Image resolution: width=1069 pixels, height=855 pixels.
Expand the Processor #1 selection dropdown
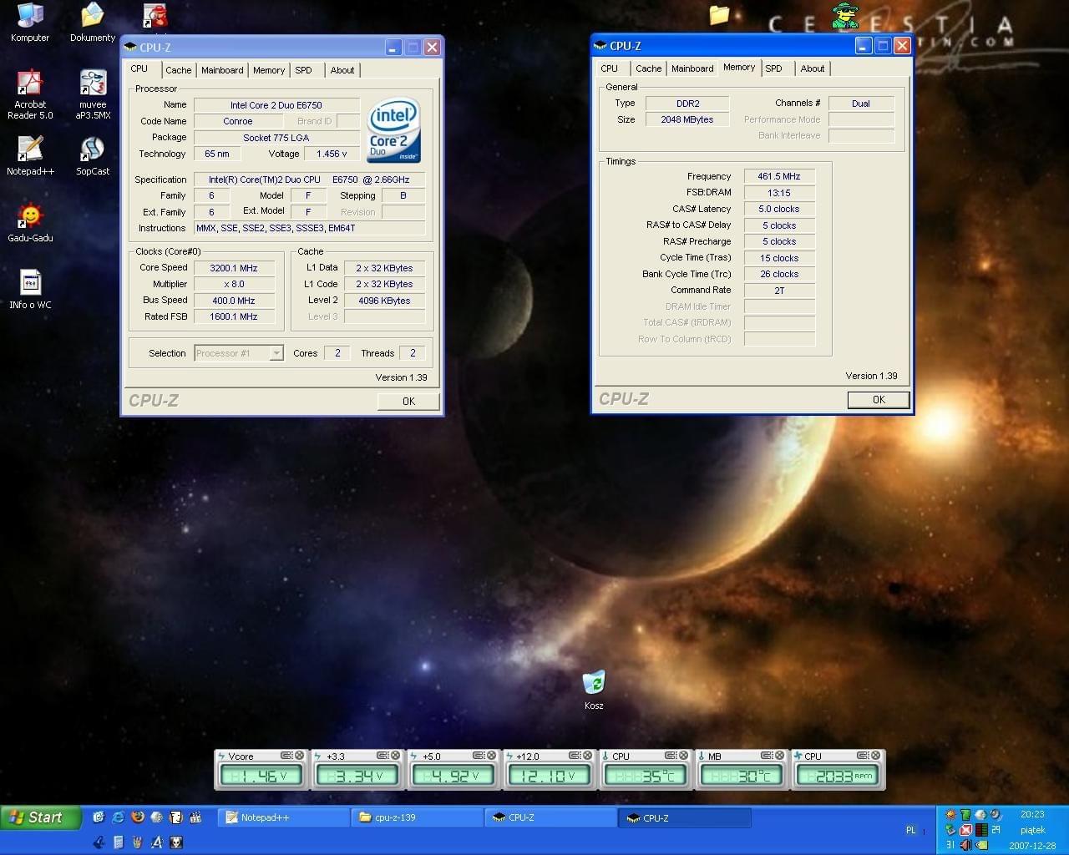(276, 353)
